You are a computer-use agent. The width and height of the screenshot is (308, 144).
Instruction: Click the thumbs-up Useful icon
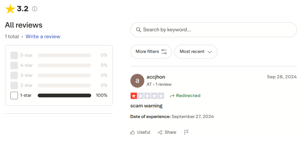click(133, 132)
